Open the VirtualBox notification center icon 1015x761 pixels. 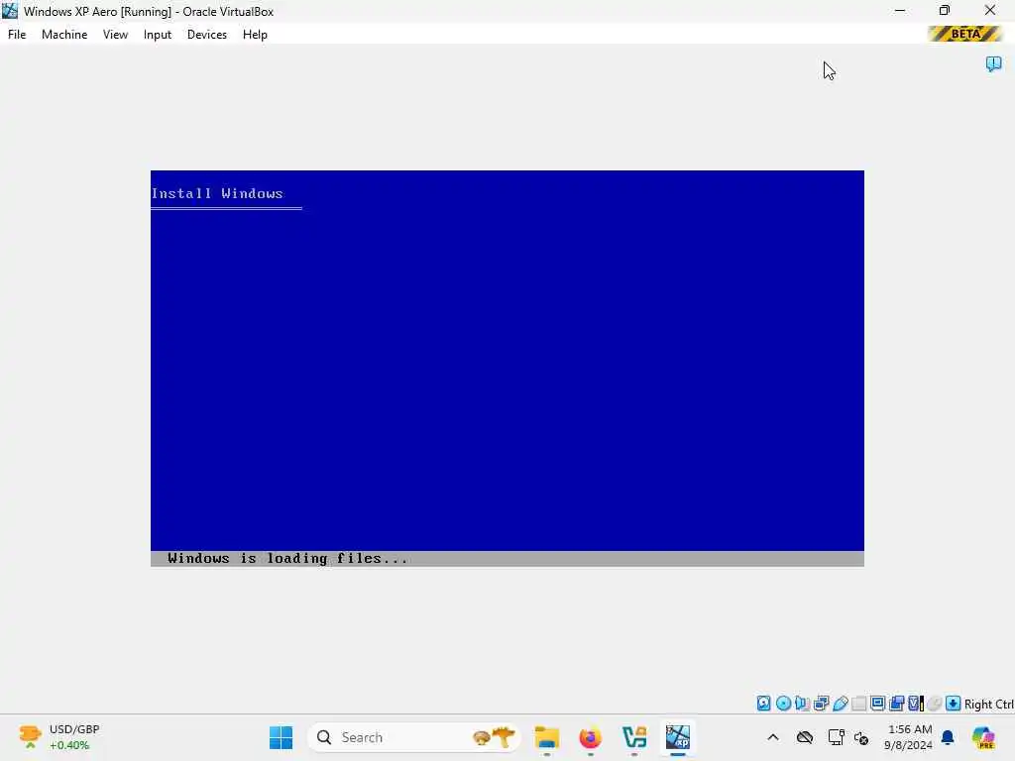point(993,64)
